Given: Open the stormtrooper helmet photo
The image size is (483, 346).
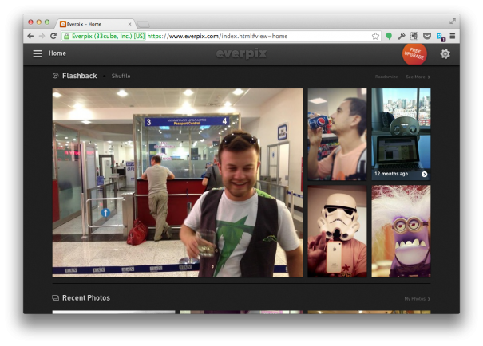Looking at the screenshot, I should tap(337, 231).
